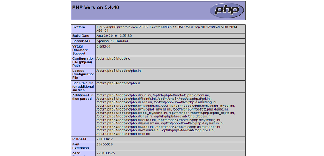Select the '220100525' Zend value
The width and height of the screenshot is (324, 156).
coord(105,153)
